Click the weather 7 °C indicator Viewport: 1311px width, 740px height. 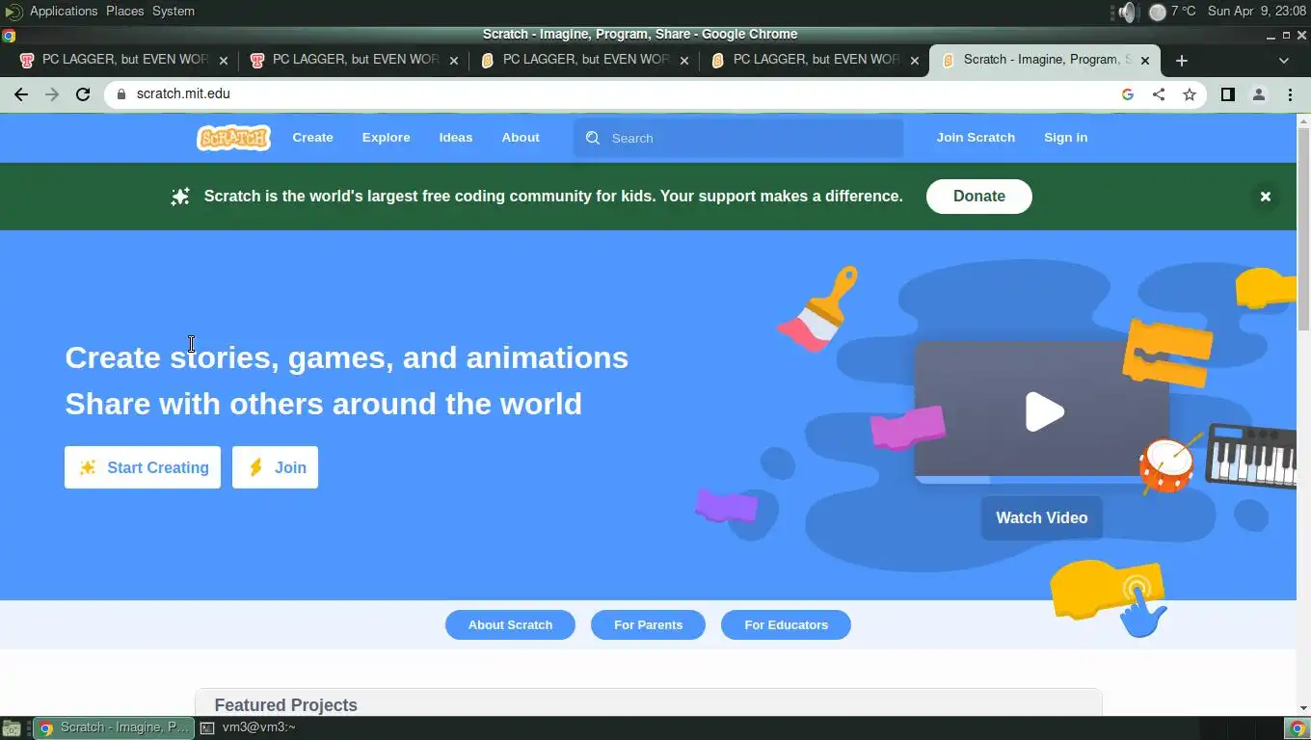[1173, 12]
